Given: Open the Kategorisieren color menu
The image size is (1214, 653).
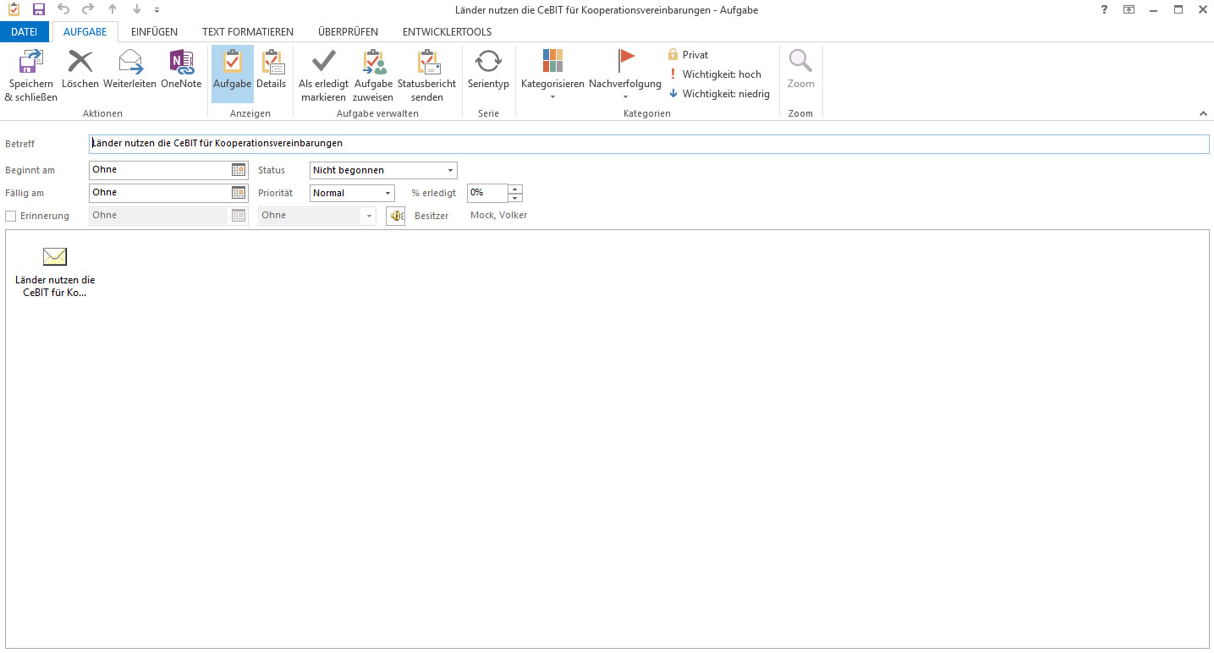Looking at the screenshot, I should pyautogui.click(x=552, y=74).
